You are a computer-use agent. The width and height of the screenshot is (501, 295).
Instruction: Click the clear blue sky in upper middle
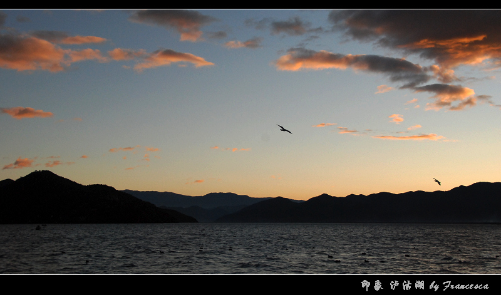pyautogui.click(x=238, y=88)
